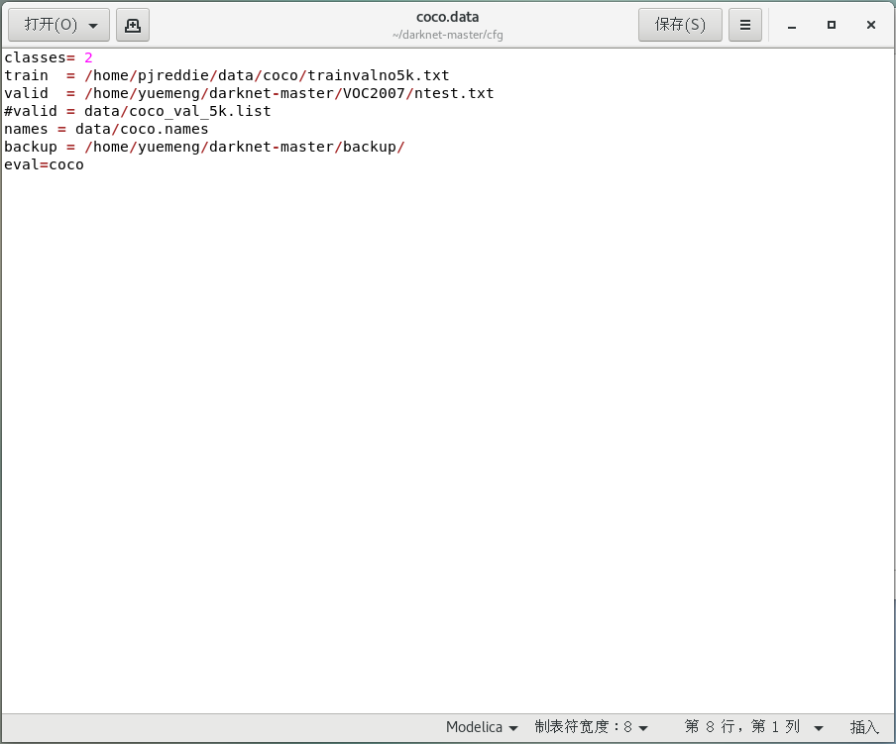
Task: Place cursor in the eval=coco line
Action: pyautogui.click(x=45, y=165)
